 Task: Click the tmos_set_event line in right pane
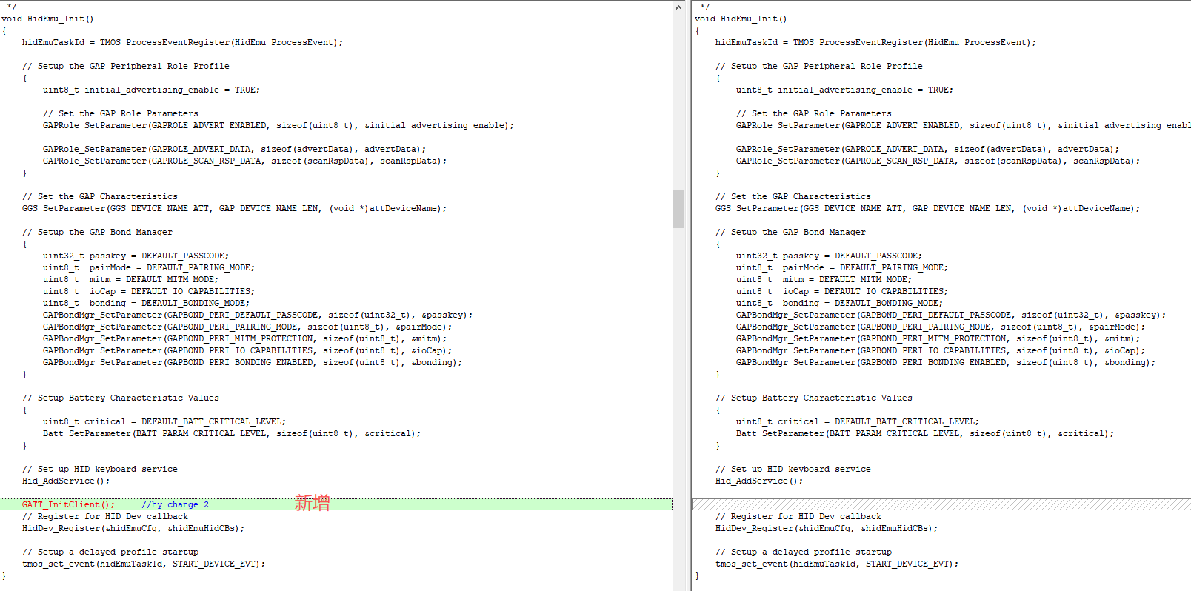pyautogui.click(x=836, y=564)
